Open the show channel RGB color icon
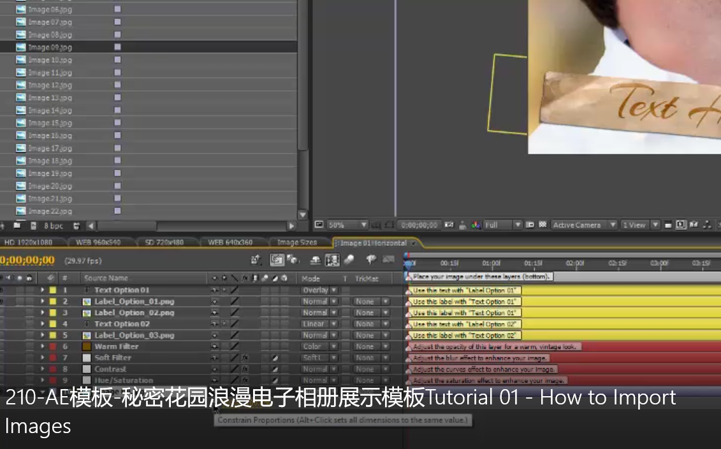 click(476, 225)
